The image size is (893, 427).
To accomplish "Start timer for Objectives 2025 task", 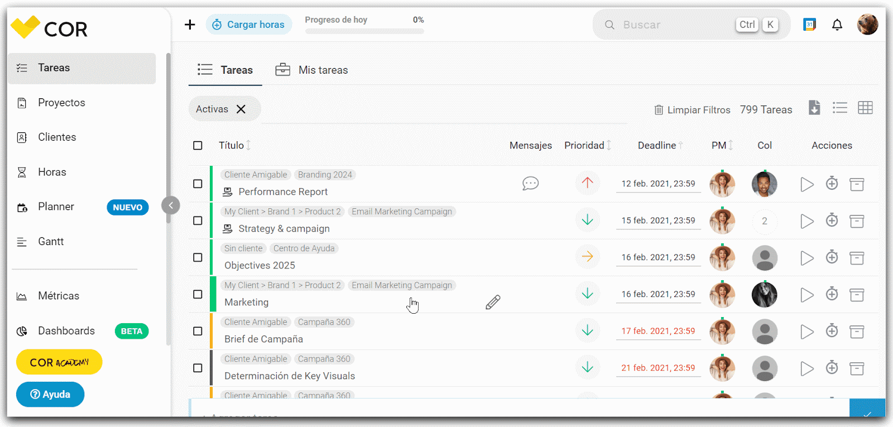I will tap(807, 258).
